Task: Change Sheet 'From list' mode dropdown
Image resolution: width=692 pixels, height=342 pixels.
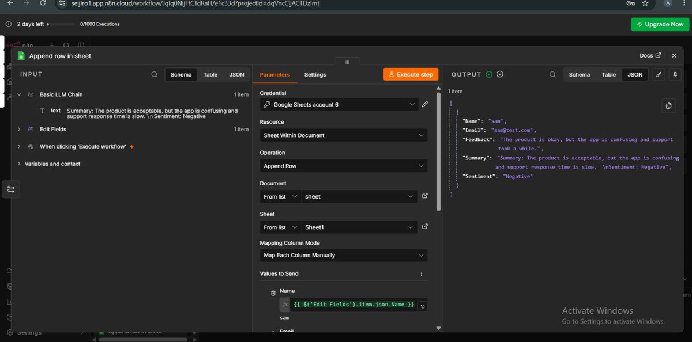Action: click(280, 227)
